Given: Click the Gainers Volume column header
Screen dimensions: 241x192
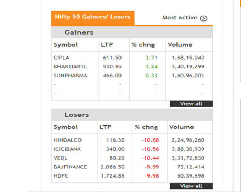Looking at the screenshot, I should click(x=180, y=45).
